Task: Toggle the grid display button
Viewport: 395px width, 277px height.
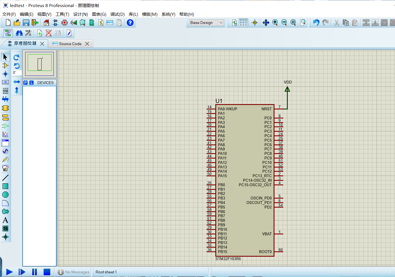Action: click(243, 23)
